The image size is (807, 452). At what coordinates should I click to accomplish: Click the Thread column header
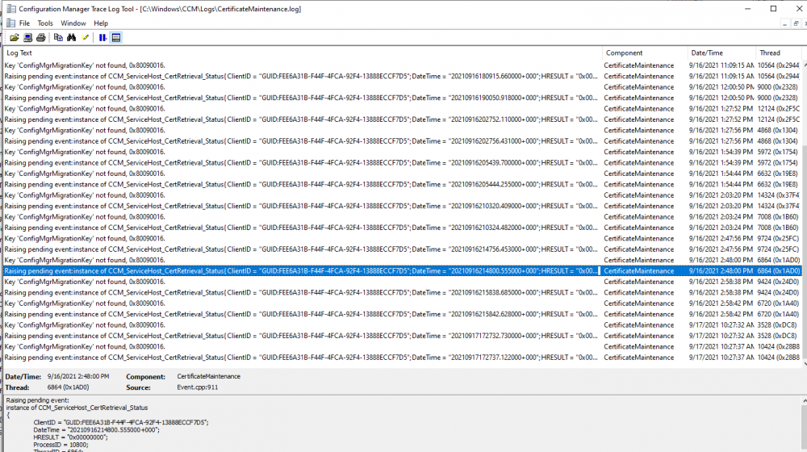click(778, 53)
